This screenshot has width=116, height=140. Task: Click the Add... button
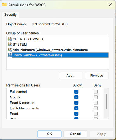pos(71,76)
